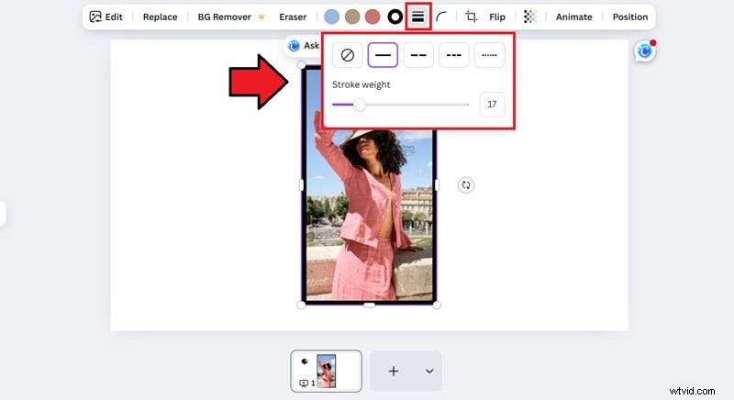This screenshot has width=734, height=400.
Task: Click the stroke weight value field
Action: 492,105
